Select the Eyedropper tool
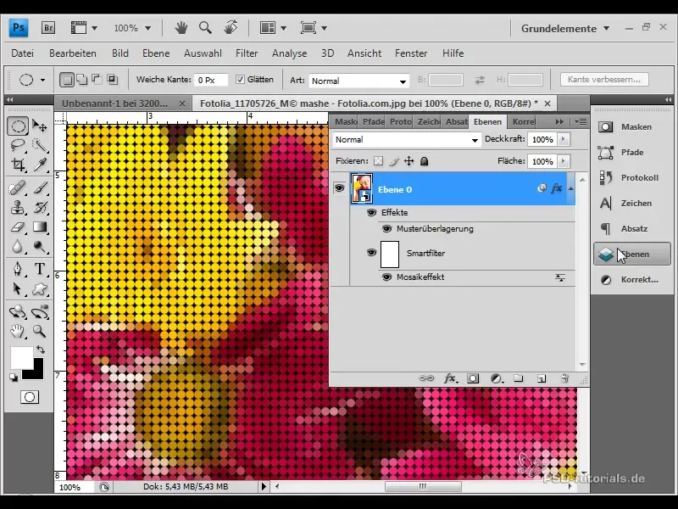The image size is (678, 509). coord(40,165)
